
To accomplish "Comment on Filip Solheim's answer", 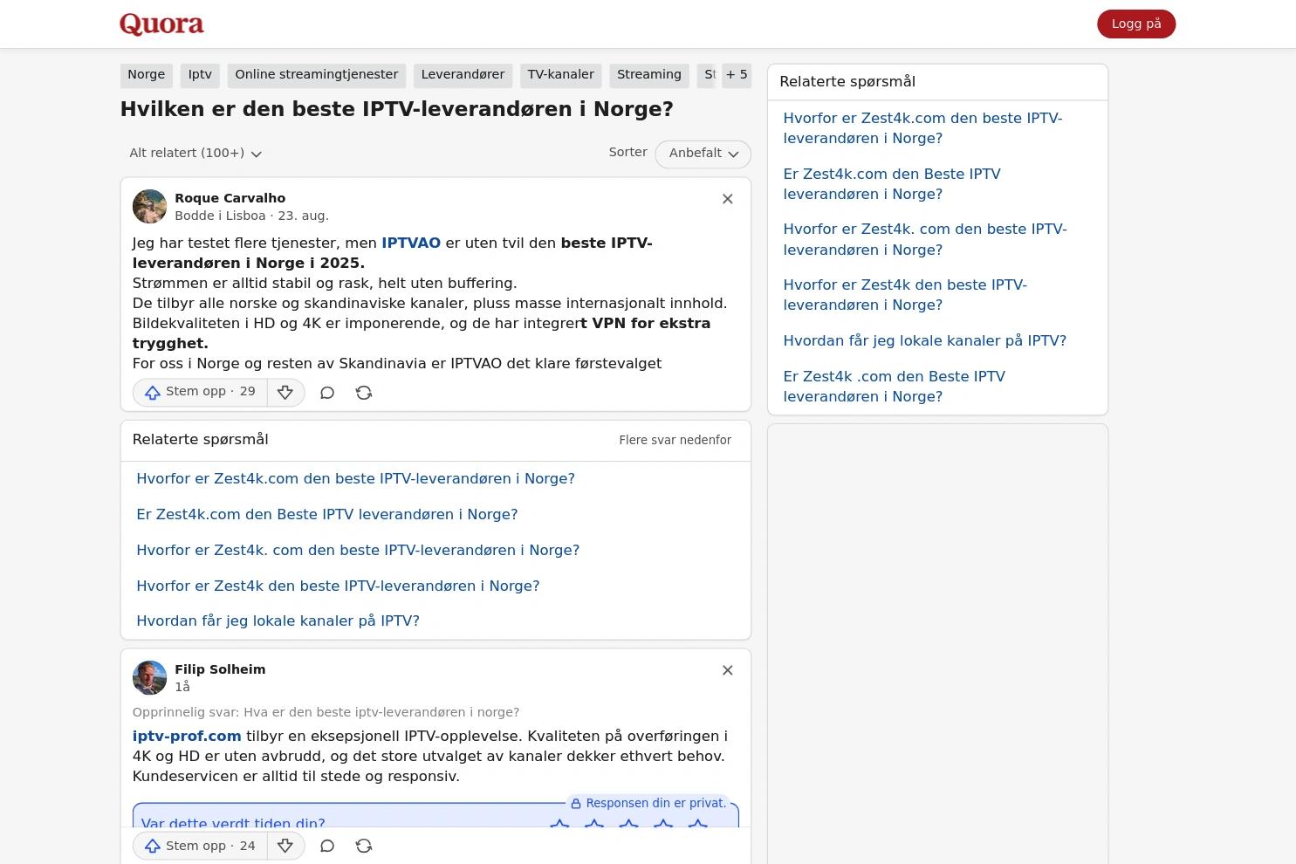I will click(x=327, y=846).
